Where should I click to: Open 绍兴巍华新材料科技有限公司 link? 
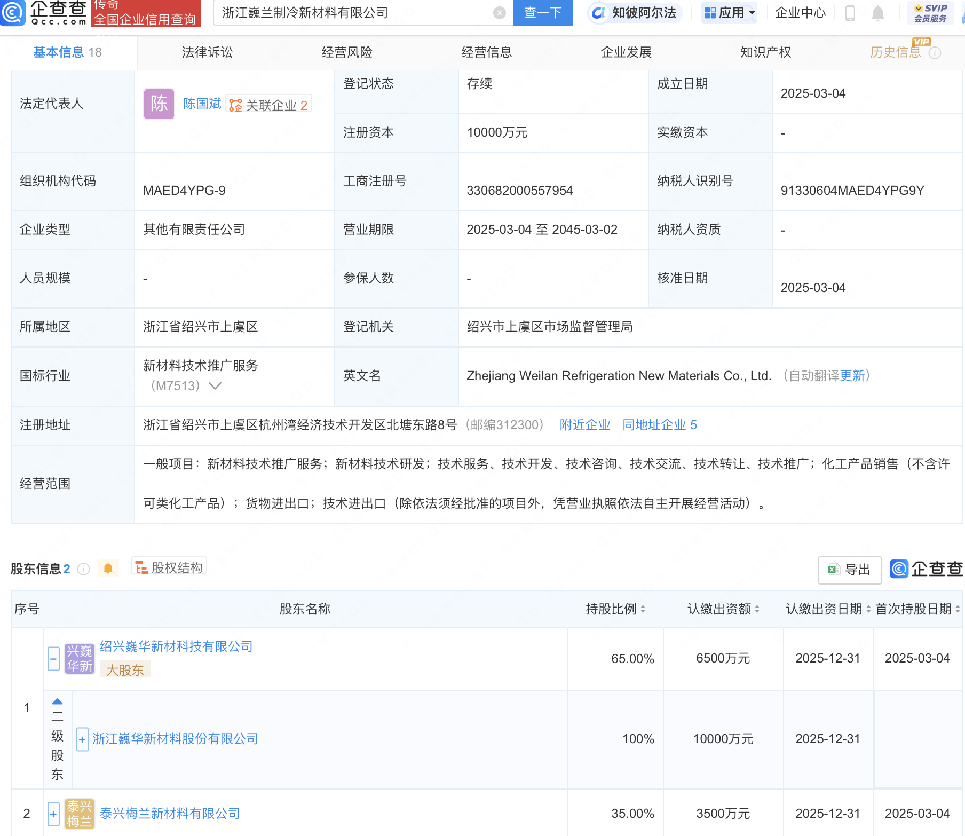click(176, 646)
